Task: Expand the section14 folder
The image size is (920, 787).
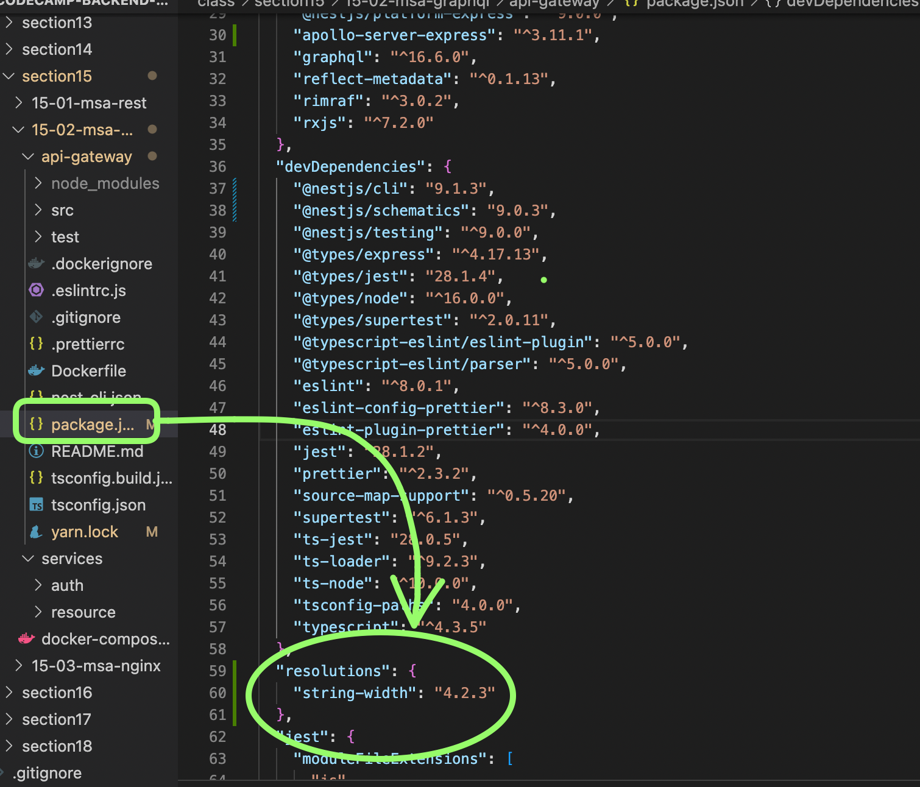Action: click(9, 49)
